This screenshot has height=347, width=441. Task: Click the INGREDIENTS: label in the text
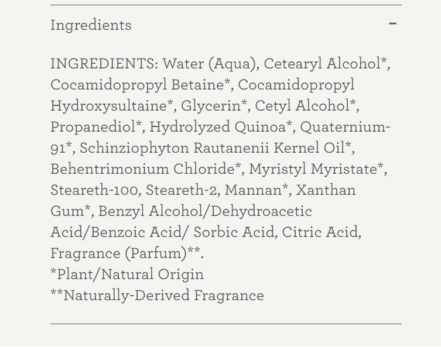tap(104, 64)
